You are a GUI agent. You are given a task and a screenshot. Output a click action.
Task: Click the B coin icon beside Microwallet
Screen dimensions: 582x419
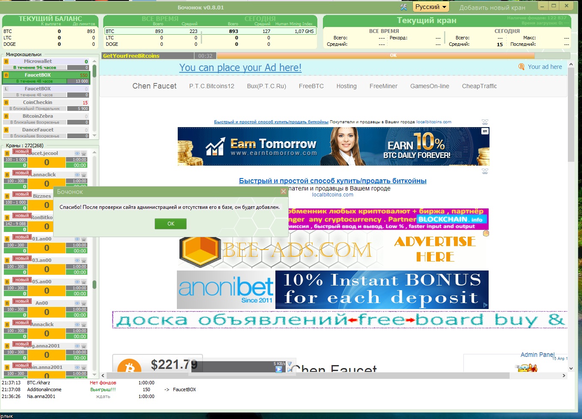[x=6, y=62]
